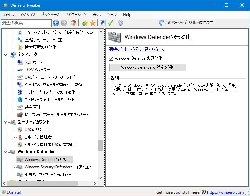250x196 pixels.
Task: Open settings with the gear icon
Action: (x=120, y=23)
